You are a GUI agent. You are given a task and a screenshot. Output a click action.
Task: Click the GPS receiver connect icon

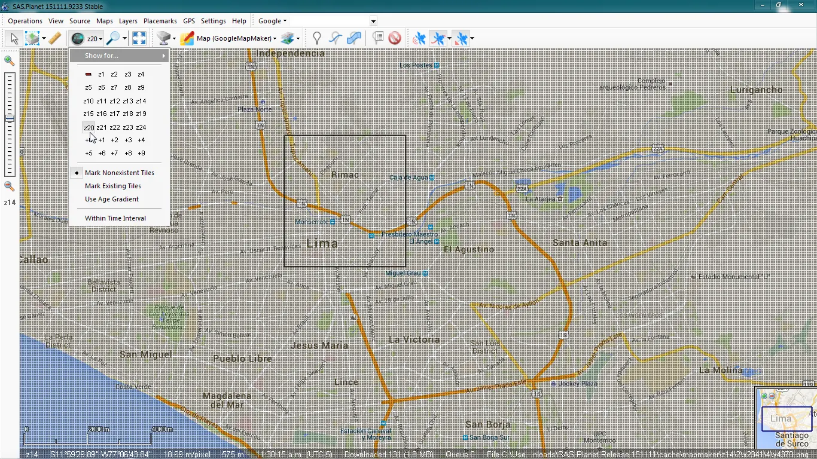[x=419, y=38]
